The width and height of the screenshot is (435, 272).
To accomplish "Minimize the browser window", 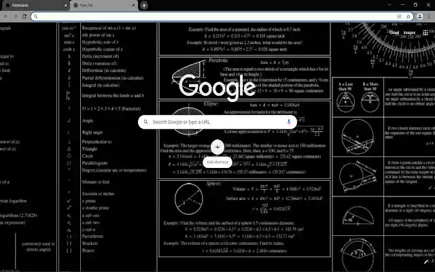I will [x=402, y=5].
